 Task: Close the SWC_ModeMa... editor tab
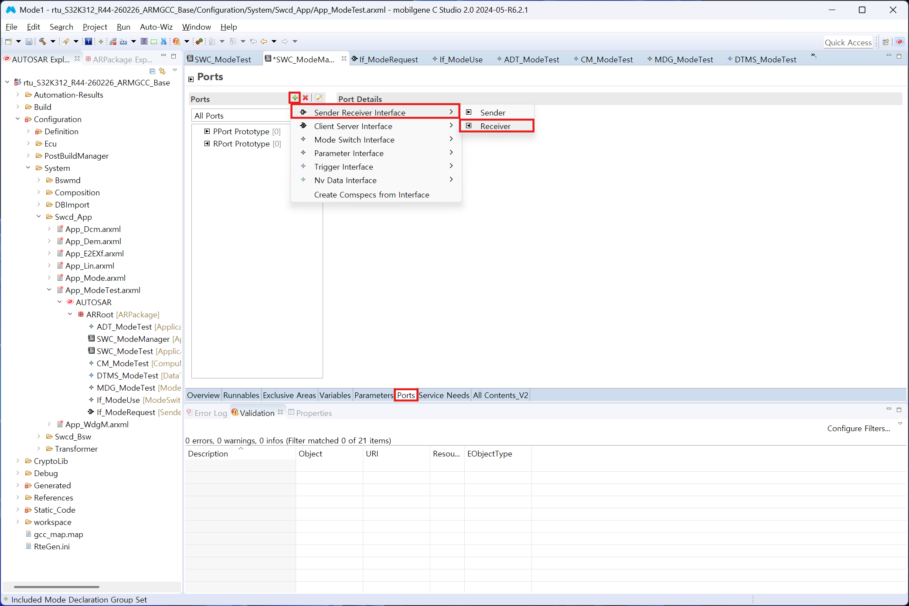point(344,58)
